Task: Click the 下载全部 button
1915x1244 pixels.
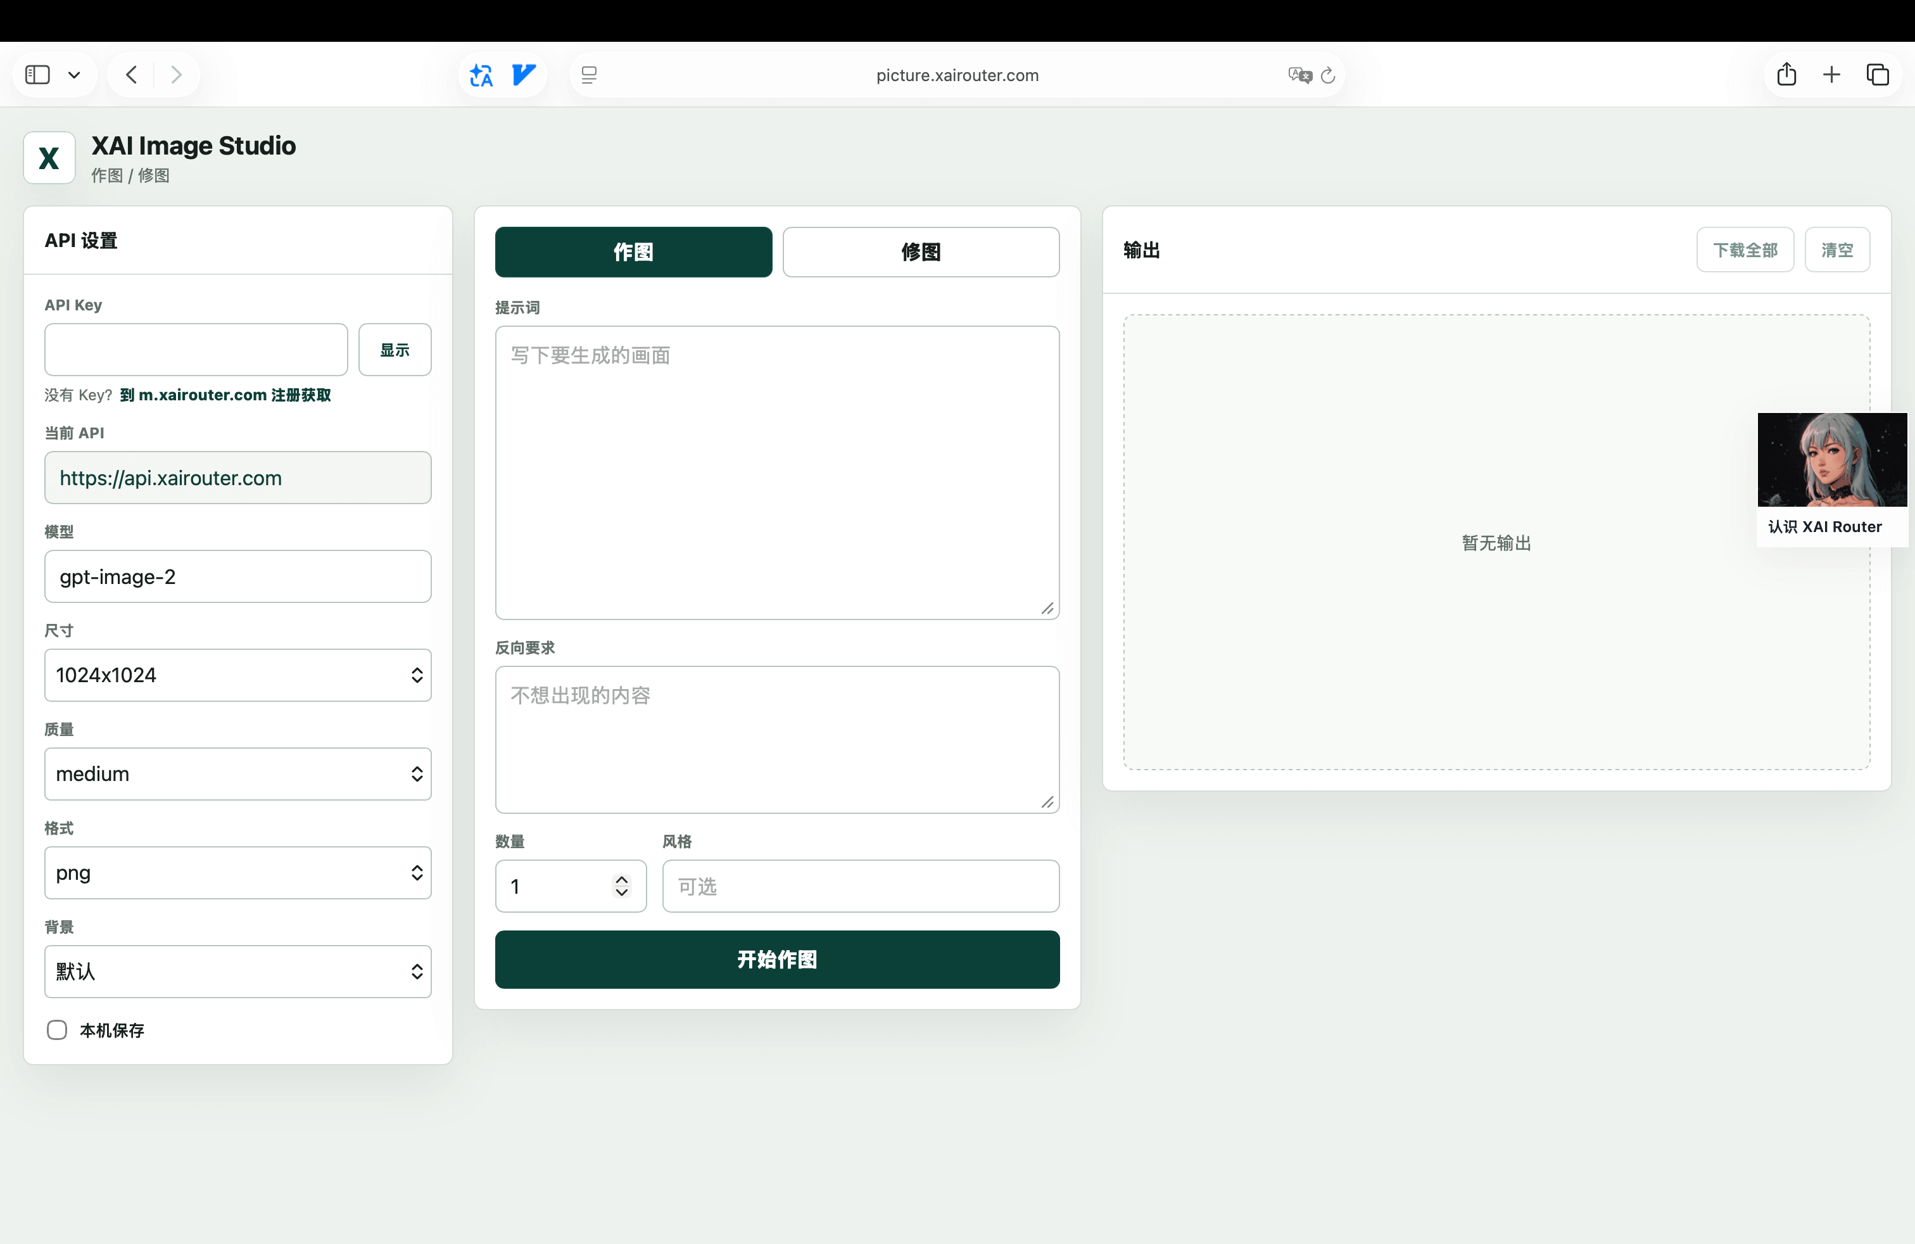Action: [1745, 250]
